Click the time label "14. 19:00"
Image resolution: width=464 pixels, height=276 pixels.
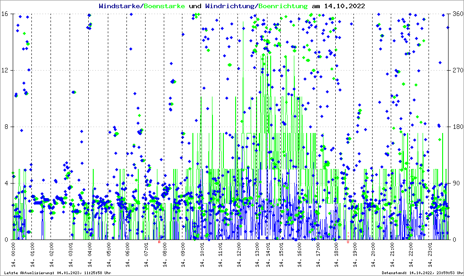(x=354, y=255)
